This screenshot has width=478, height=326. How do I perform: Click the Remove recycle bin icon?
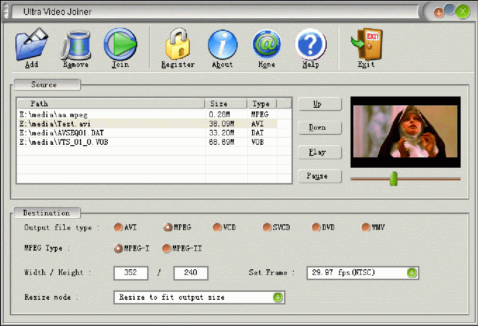click(75, 45)
